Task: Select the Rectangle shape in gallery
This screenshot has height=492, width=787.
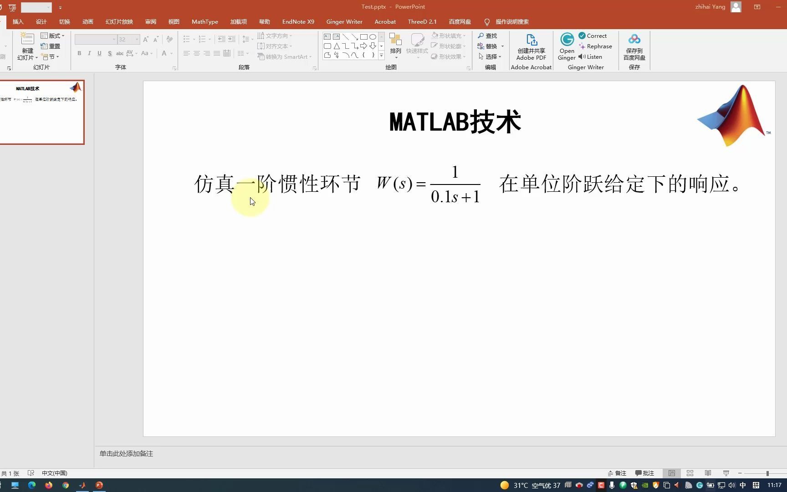Action: (363, 36)
